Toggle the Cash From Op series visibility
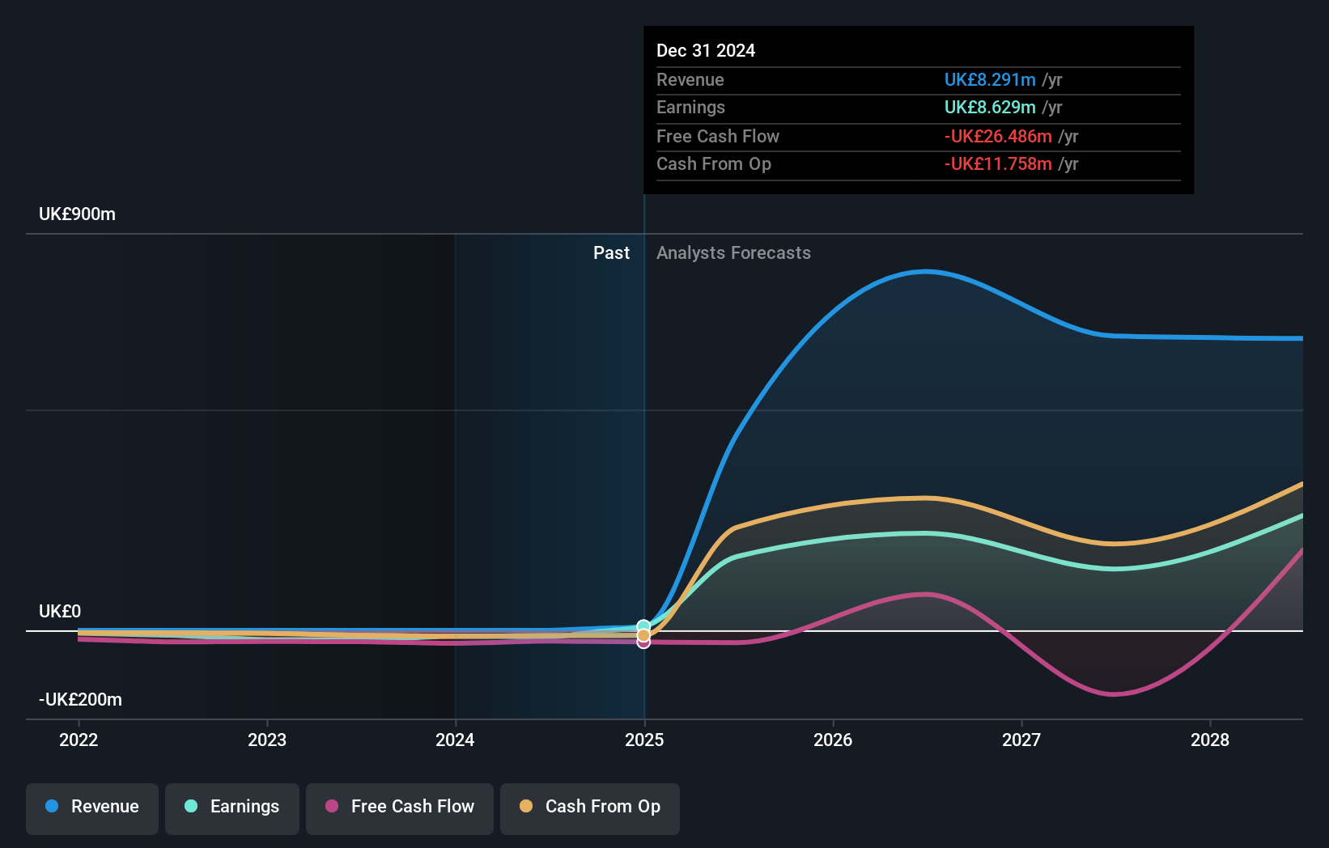1329x848 pixels. pos(589,808)
